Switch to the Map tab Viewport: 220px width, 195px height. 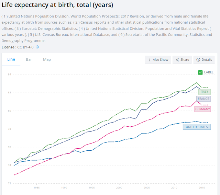click(47, 59)
